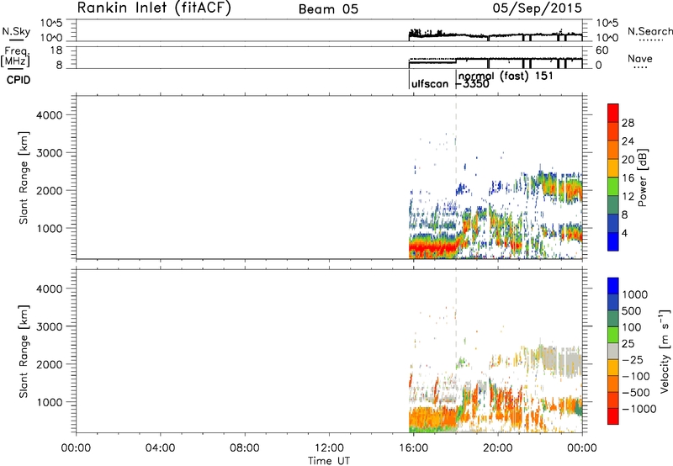Click the 12:00 time axis tick label
The width and height of the screenshot is (673, 466).
329,448
